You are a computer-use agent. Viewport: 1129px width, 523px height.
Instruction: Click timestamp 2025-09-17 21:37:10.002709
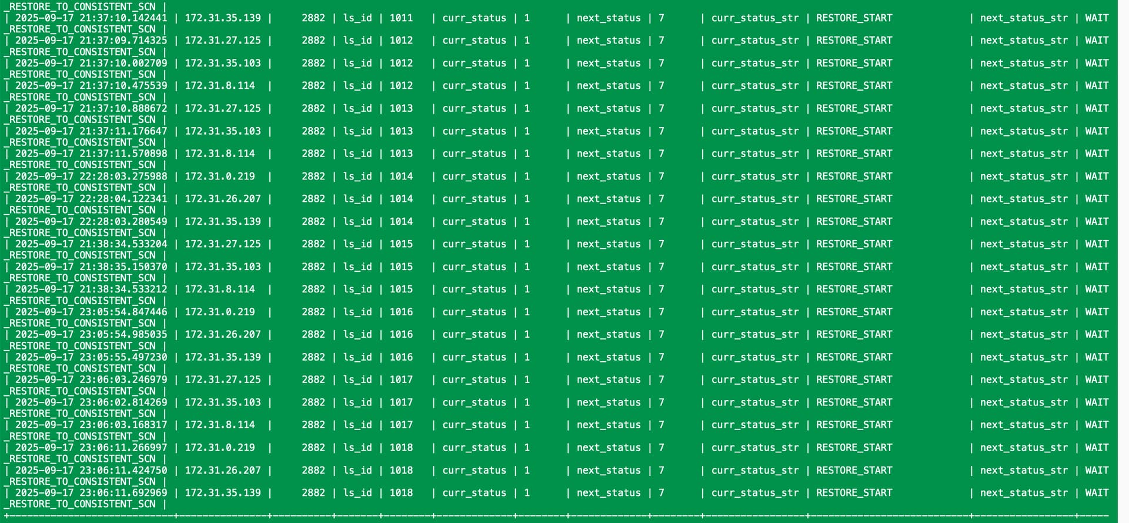click(x=91, y=63)
